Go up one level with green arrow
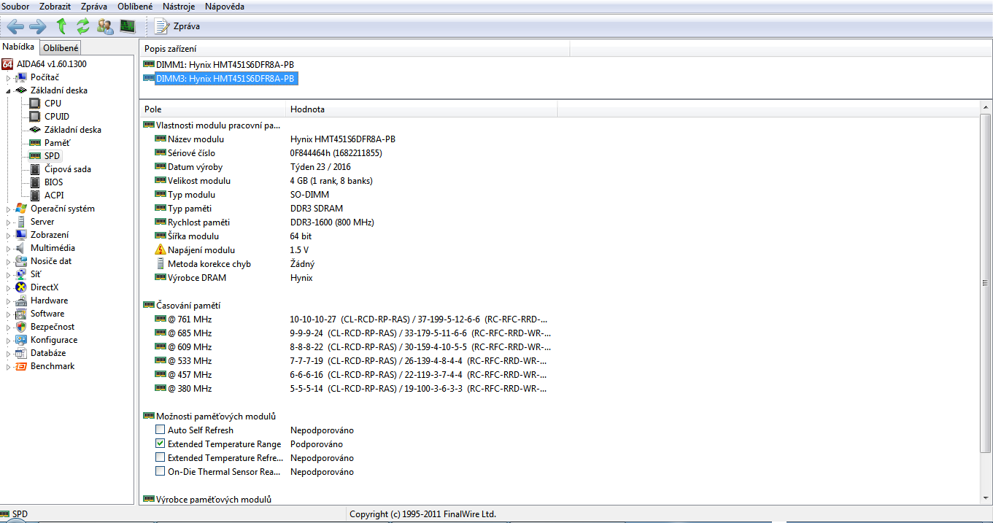The height and width of the screenshot is (523, 993). (x=61, y=26)
